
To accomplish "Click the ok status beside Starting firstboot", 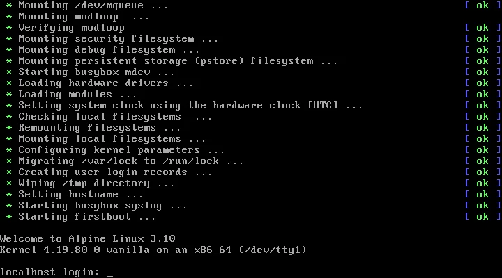I will tap(482, 217).
